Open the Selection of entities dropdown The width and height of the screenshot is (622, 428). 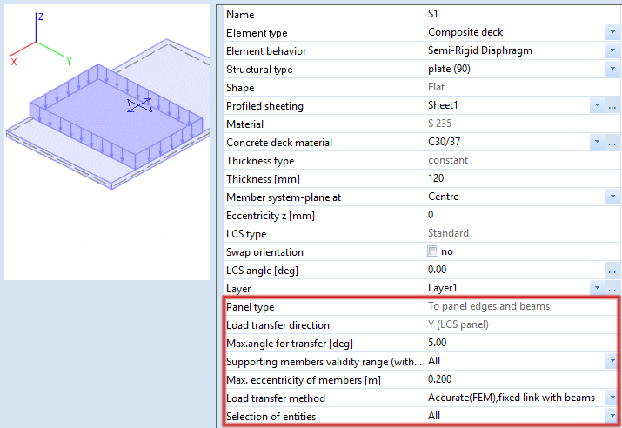point(612,415)
